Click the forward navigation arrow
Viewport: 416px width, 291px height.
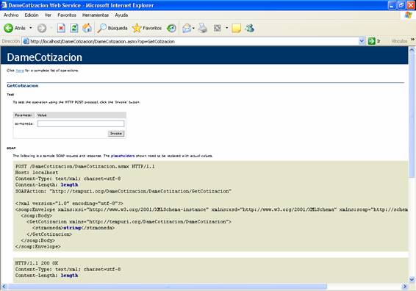(42, 28)
